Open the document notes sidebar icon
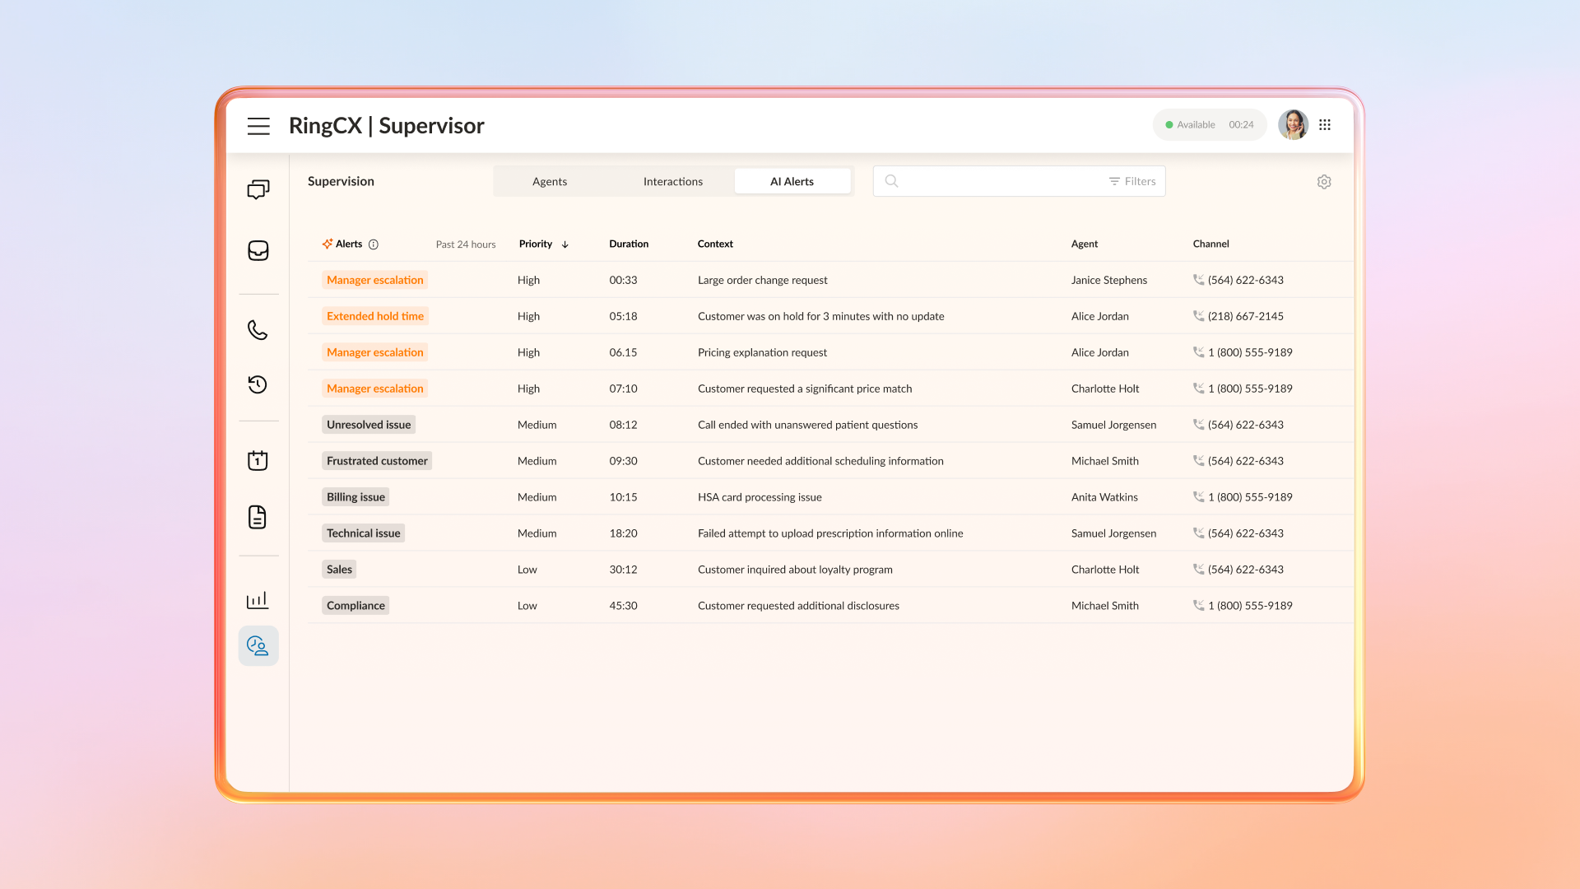Image resolution: width=1580 pixels, height=889 pixels. pyautogui.click(x=258, y=517)
